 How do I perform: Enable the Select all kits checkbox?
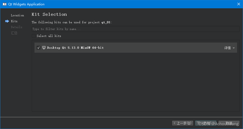click(33, 36)
